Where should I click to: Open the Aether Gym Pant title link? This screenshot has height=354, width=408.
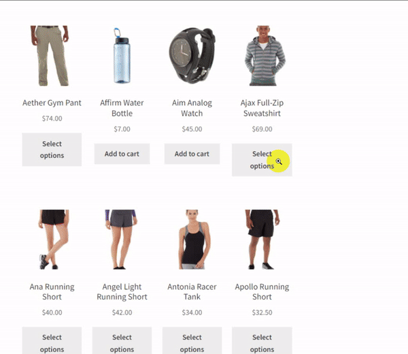point(52,103)
